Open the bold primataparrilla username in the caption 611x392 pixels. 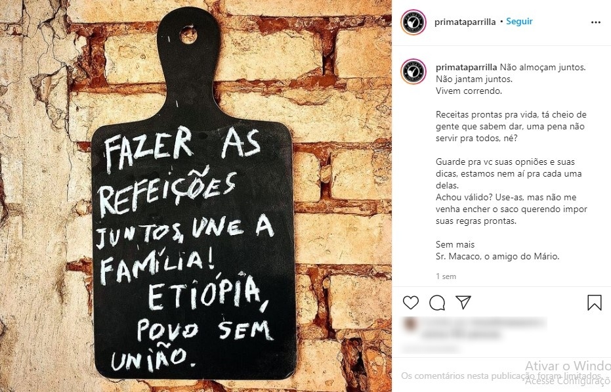(x=467, y=67)
